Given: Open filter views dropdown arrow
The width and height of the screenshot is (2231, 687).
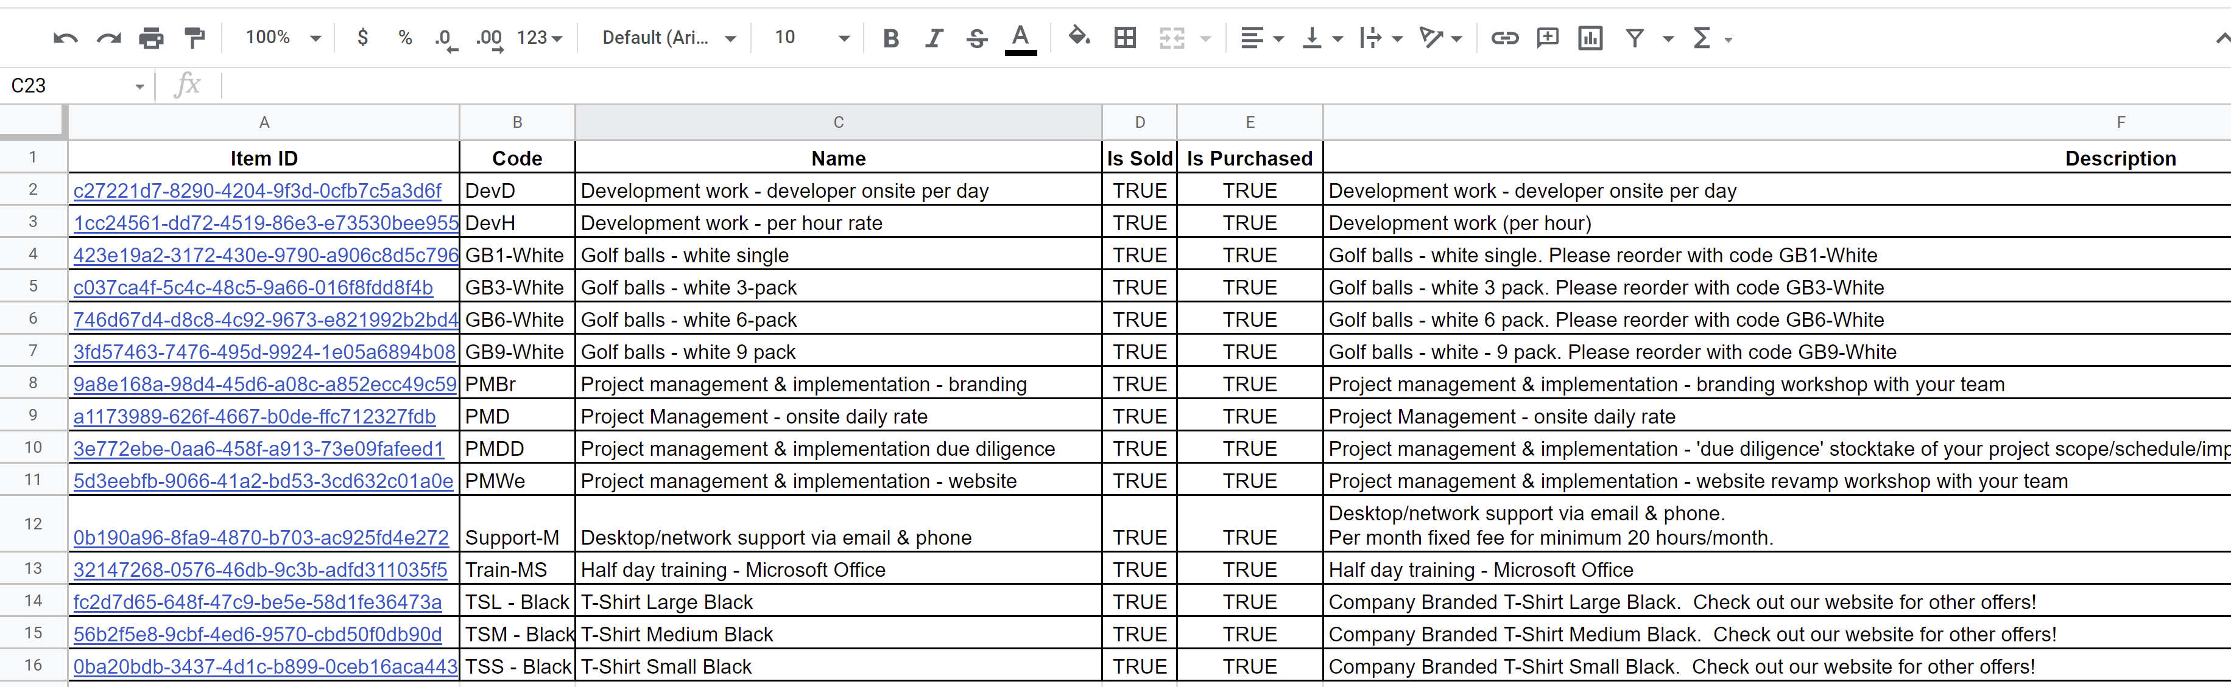Looking at the screenshot, I should pyautogui.click(x=1668, y=39).
